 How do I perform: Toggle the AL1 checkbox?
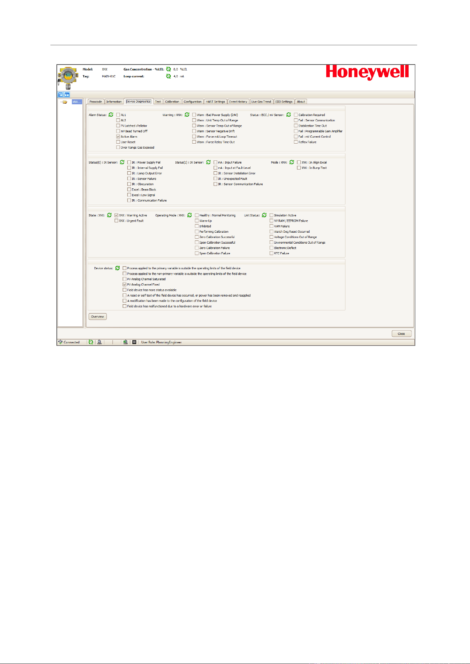tap(118, 115)
